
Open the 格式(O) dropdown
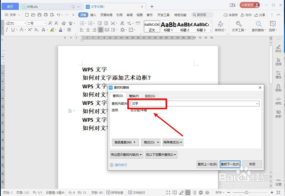[151, 142]
